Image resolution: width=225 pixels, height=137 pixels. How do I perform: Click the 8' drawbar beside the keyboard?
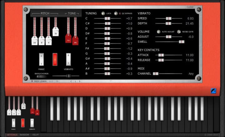(x=14, y=112)
